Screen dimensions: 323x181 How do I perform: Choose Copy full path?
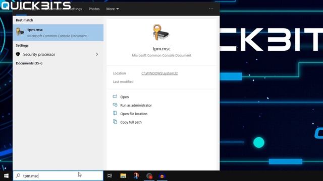point(131,122)
